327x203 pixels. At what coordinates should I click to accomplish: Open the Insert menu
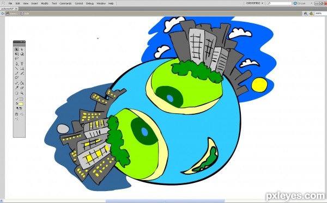(x=35, y=4)
